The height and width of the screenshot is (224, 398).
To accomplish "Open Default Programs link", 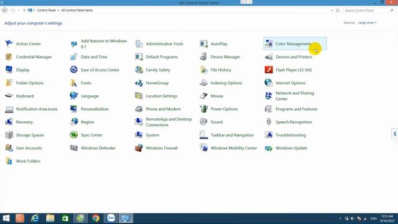I will (x=162, y=57).
